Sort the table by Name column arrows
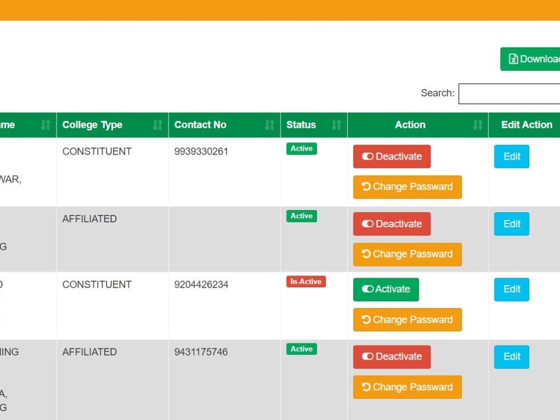Image resolution: width=560 pixels, height=420 pixels. pos(45,125)
